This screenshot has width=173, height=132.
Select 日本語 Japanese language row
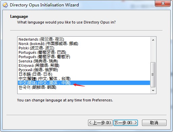(x=84, y=74)
